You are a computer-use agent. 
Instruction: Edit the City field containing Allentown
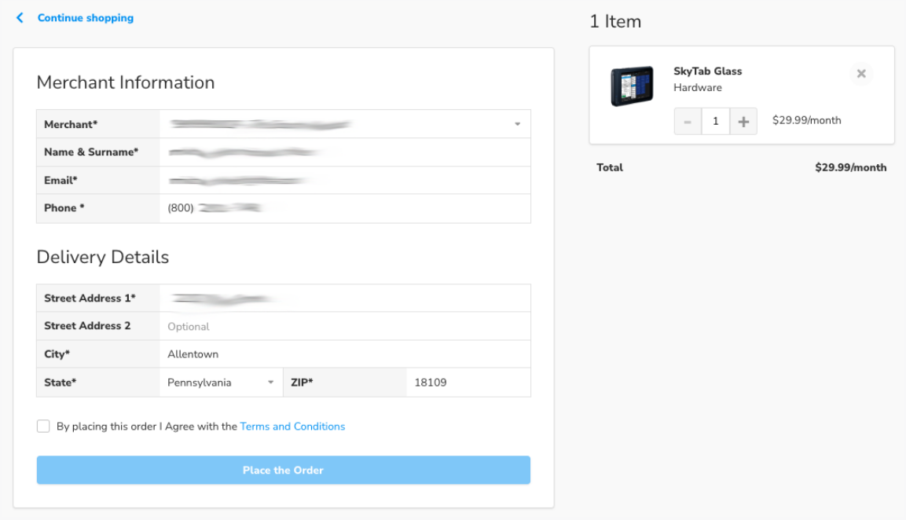click(x=344, y=354)
